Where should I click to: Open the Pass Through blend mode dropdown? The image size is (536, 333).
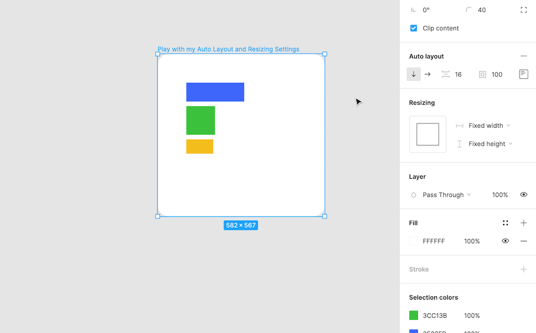(x=447, y=195)
